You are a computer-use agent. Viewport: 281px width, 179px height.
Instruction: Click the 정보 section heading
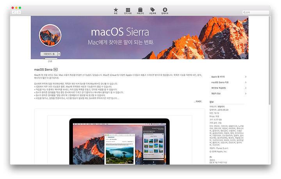click(212, 102)
